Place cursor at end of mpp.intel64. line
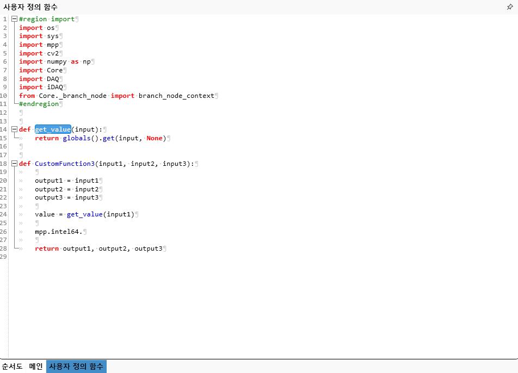The image size is (518, 373). 83,232
